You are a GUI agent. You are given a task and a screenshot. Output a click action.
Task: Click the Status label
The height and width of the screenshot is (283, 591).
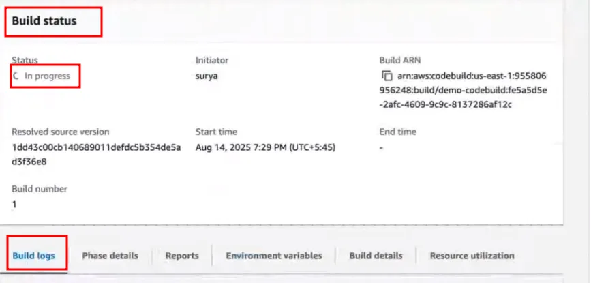[25, 60]
